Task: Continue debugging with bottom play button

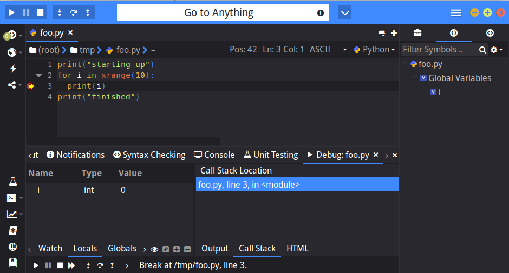Action: point(36,265)
